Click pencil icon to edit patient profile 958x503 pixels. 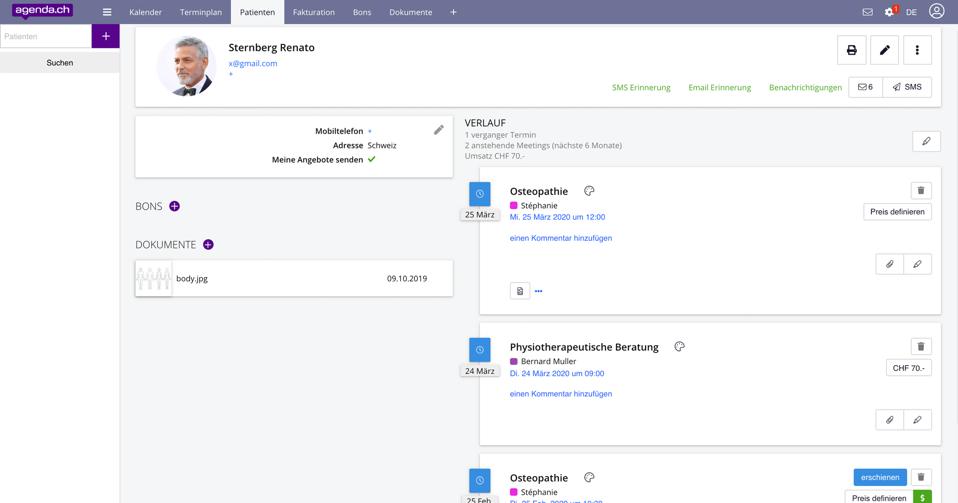[884, 50]
